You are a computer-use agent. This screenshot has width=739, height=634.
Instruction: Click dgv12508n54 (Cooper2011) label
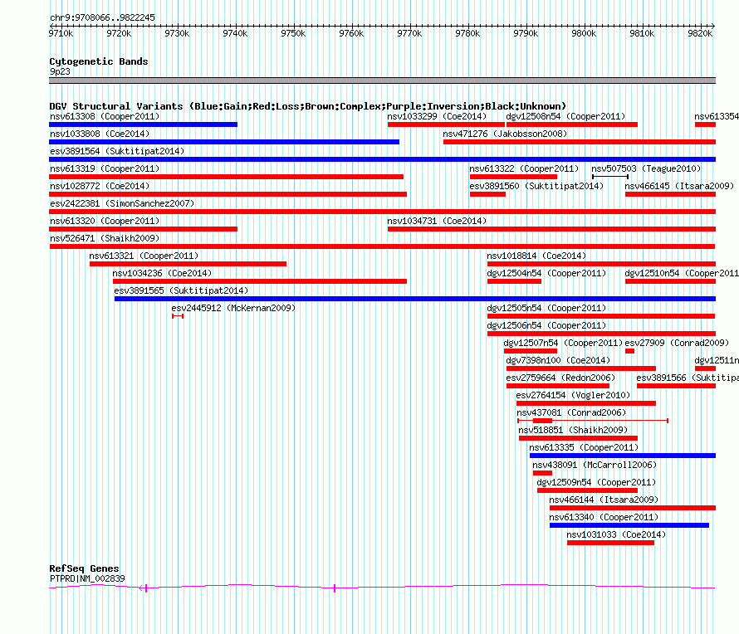click(565, 116)
